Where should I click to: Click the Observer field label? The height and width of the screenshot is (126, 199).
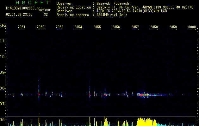point(64,3)
